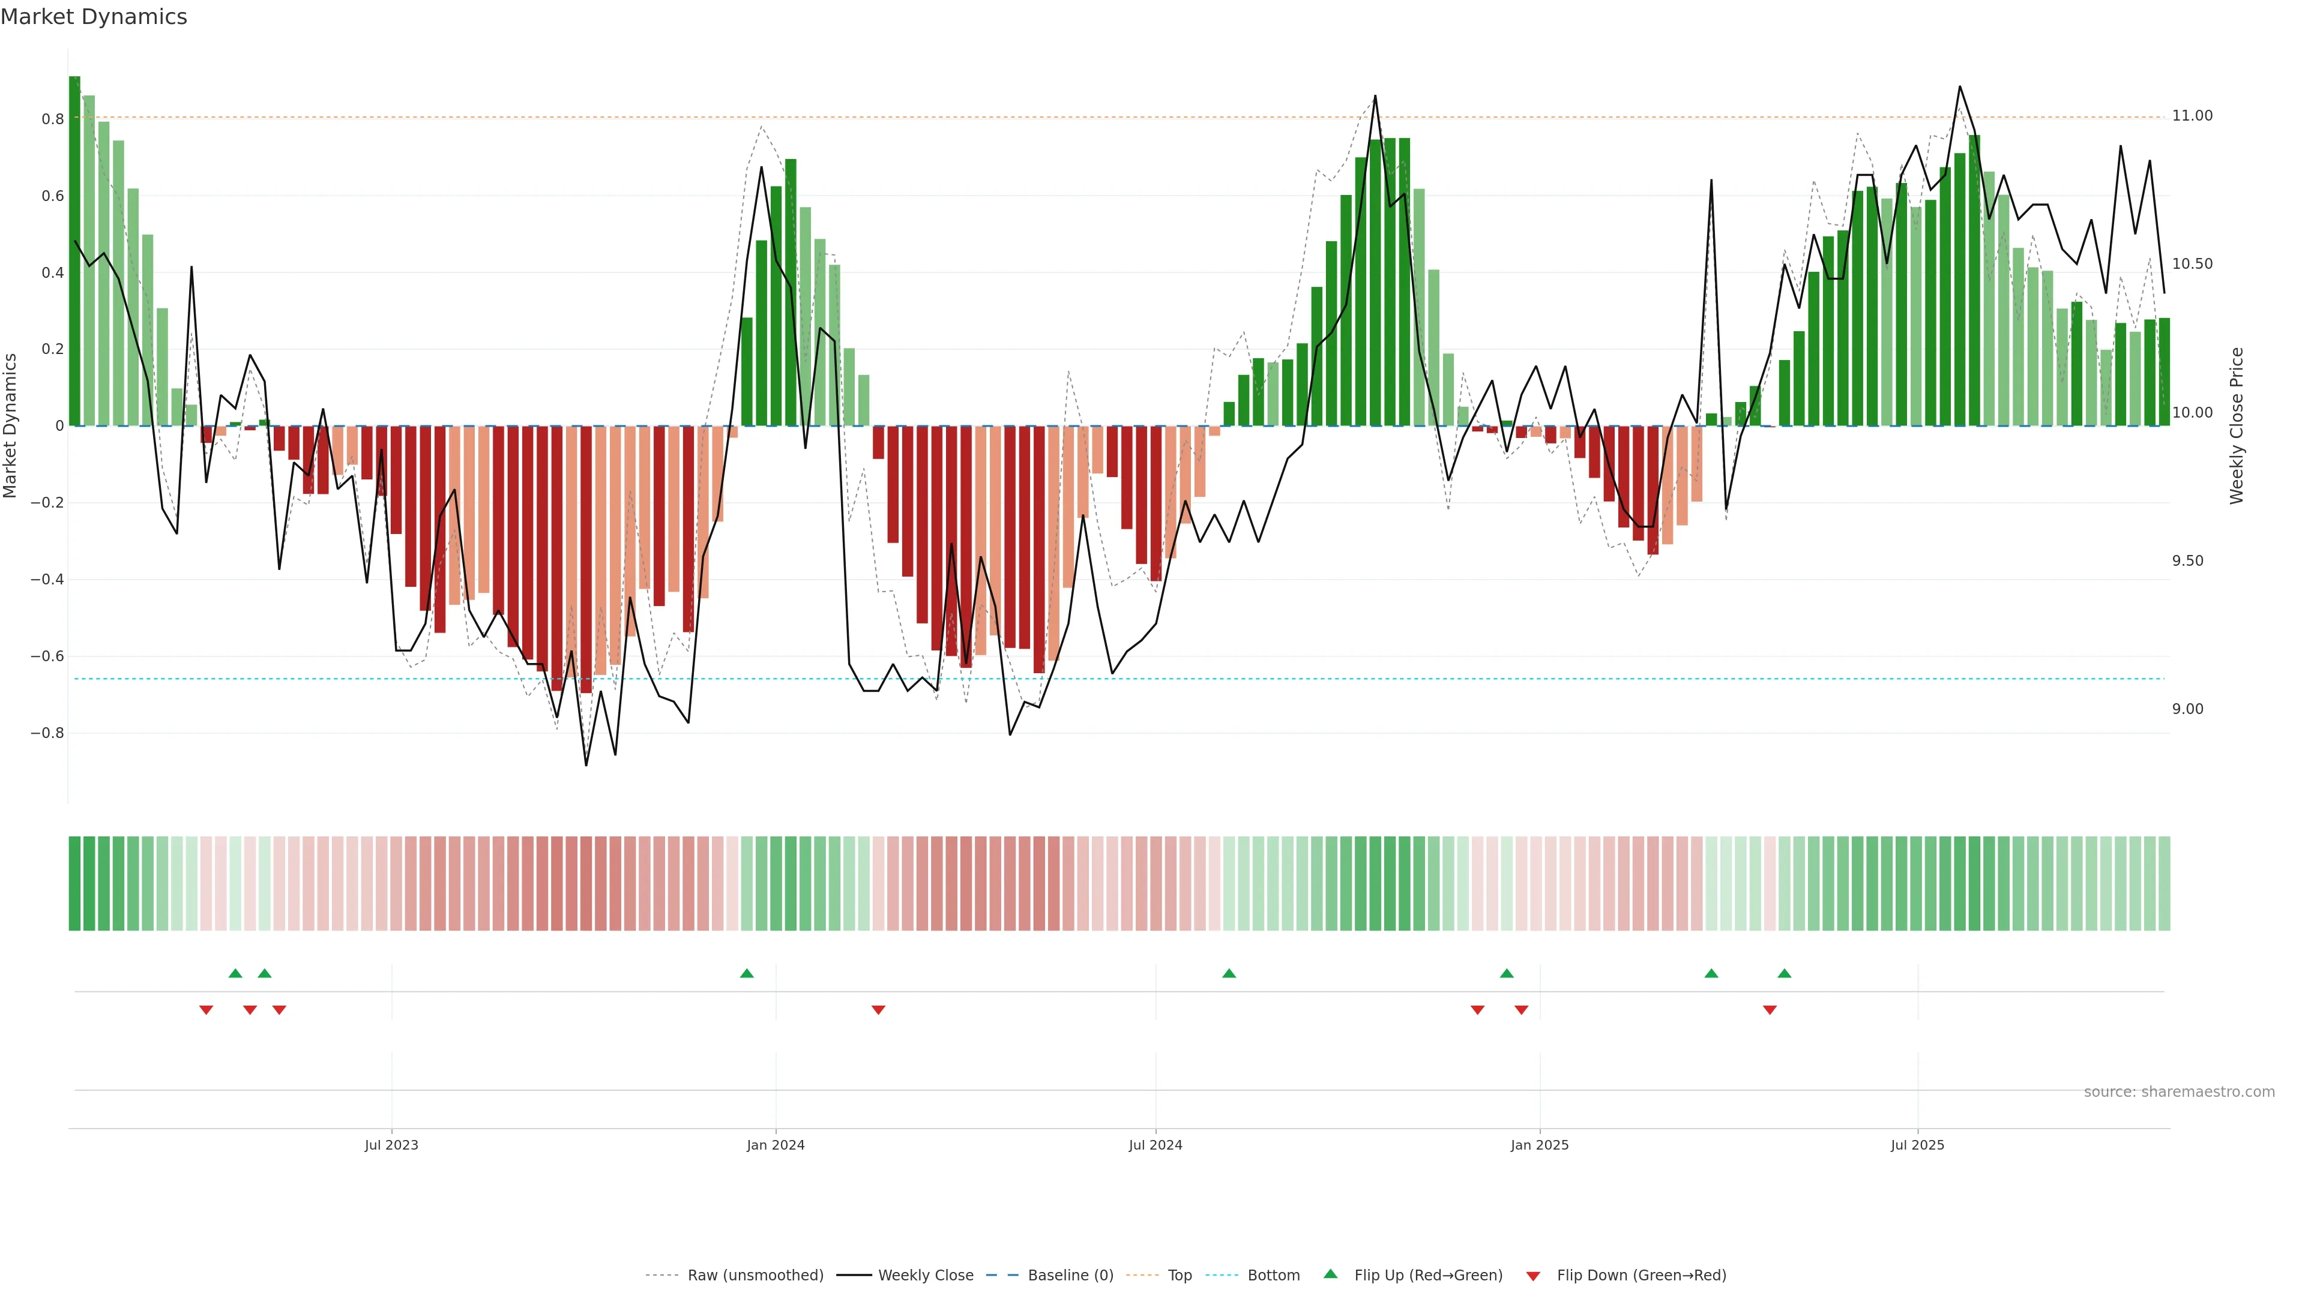Click the flip-up marker after Jul 2024
Viewport: 2305px width, 1296px height.
pos(1229,973)
